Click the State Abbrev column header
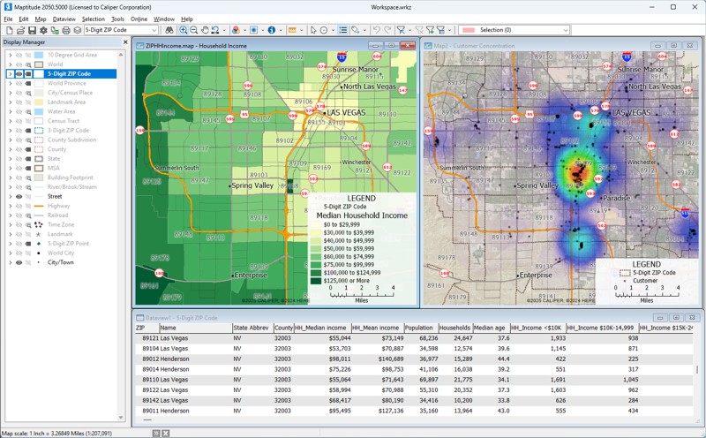Screen dimensions: 706x438 click(252, 328)
